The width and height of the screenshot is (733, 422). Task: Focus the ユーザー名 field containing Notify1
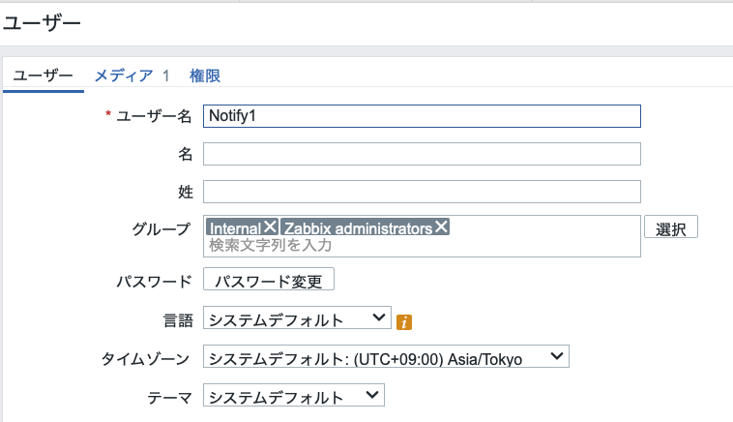pos(422,116)
